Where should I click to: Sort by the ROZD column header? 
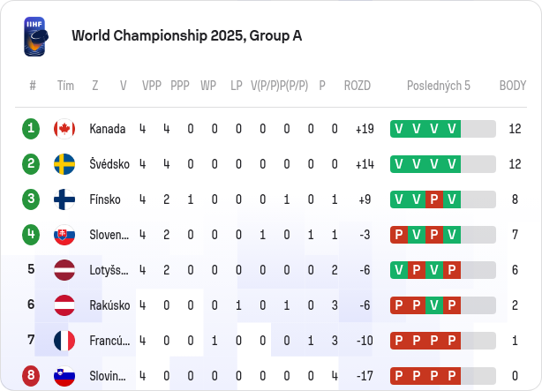point(358,86)
